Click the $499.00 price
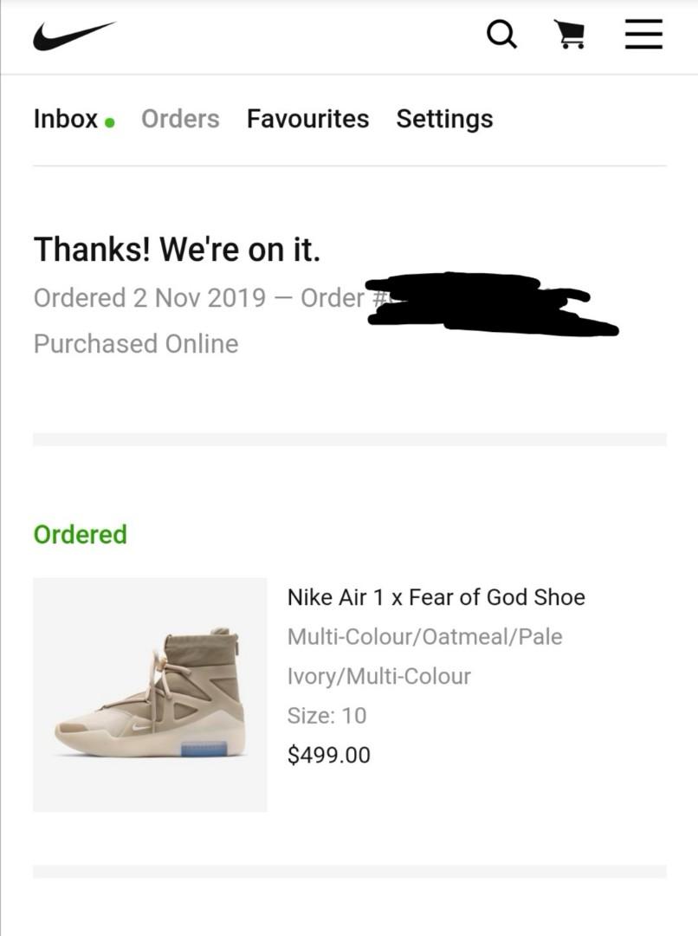This screenshot has width=698, height=936. [328, 755]
